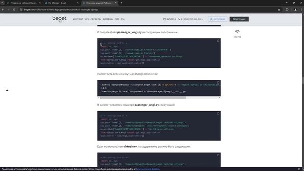Copy the virtualenv code block
This screenshot has width=304, height=171.
[218, 155]
